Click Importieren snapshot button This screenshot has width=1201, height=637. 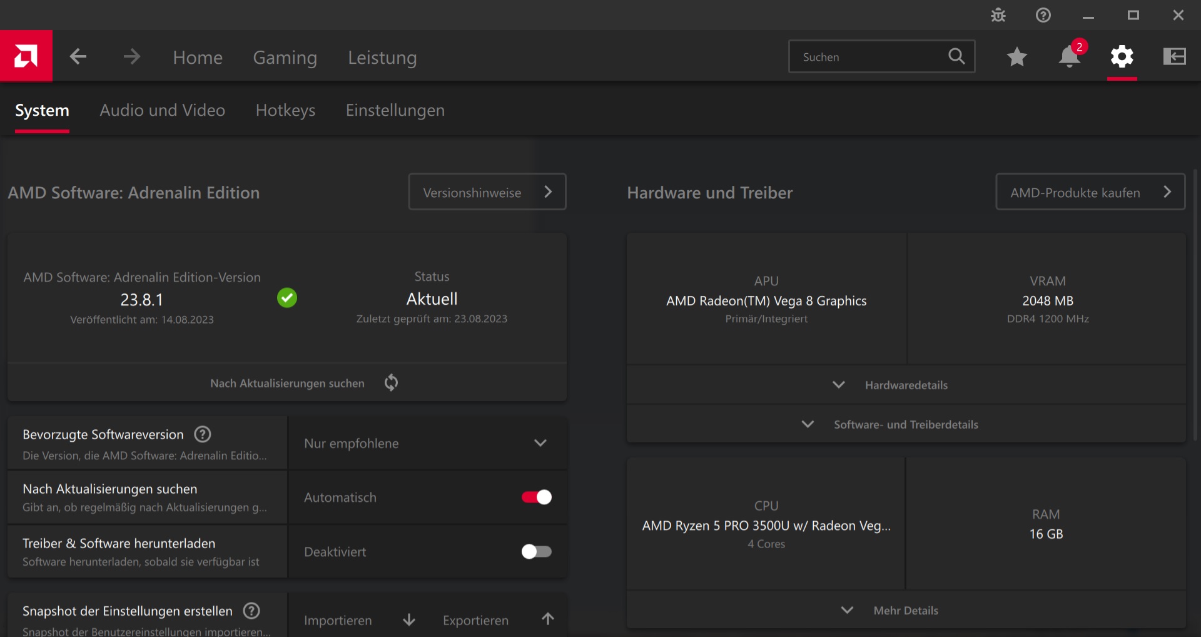(360, 619)
